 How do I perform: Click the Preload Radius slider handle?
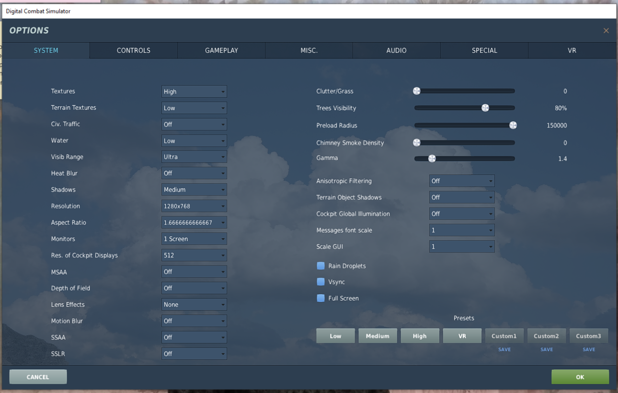pos(513,125)
